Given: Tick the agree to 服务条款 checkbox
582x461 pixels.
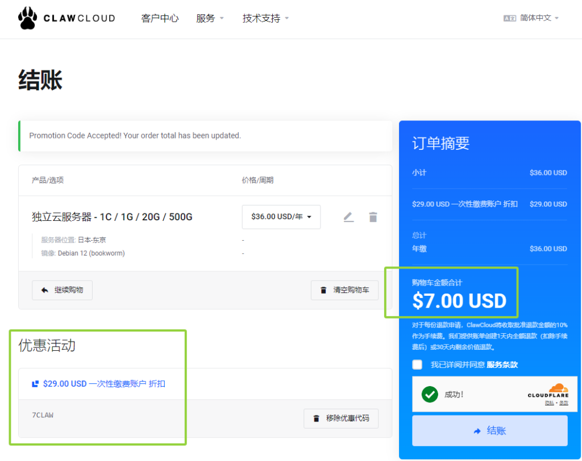Looking at the screenshot, I should pyautogui.click(x=418, y=364).
